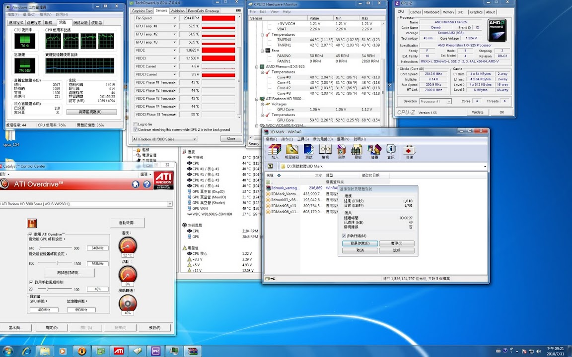Open CPU-Z Processor #1 selection dropdown

[x=435, y=101]
